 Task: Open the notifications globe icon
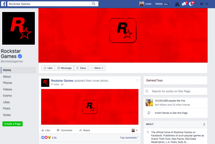coord(191,4)
